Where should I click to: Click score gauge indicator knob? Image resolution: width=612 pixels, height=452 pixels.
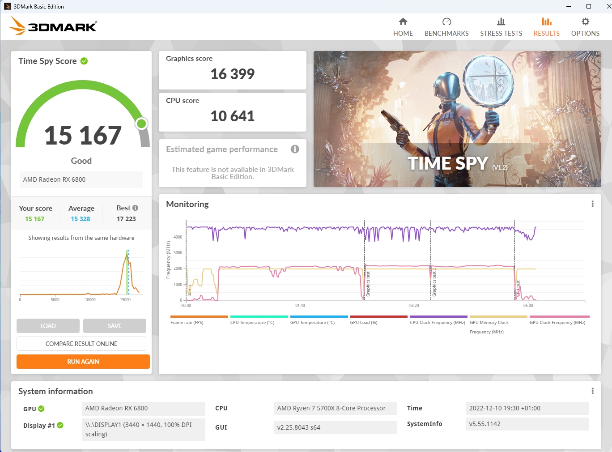click(141, 124)
